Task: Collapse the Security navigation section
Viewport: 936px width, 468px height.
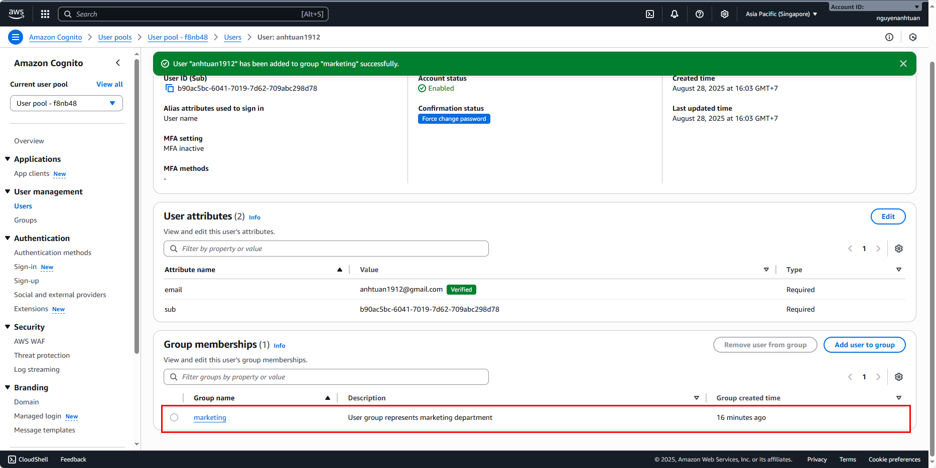Action: pos(8,327)
